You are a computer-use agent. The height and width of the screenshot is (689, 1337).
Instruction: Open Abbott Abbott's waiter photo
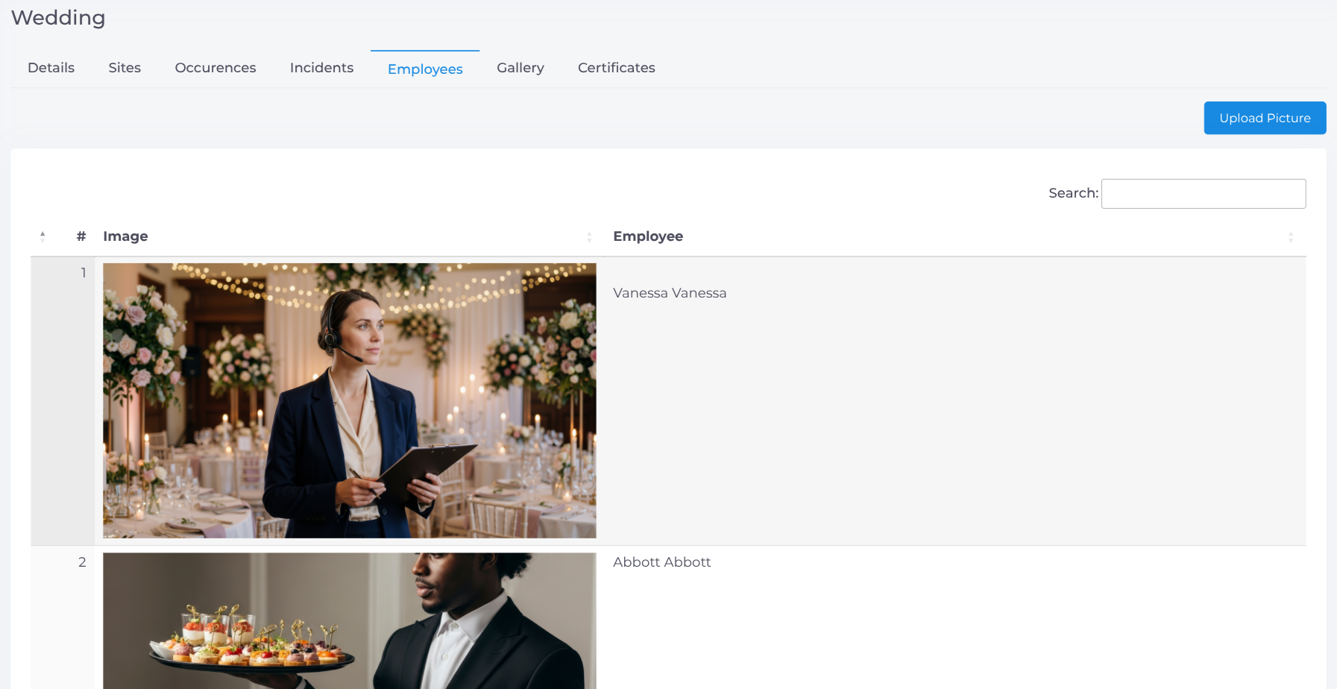(349, 620)
